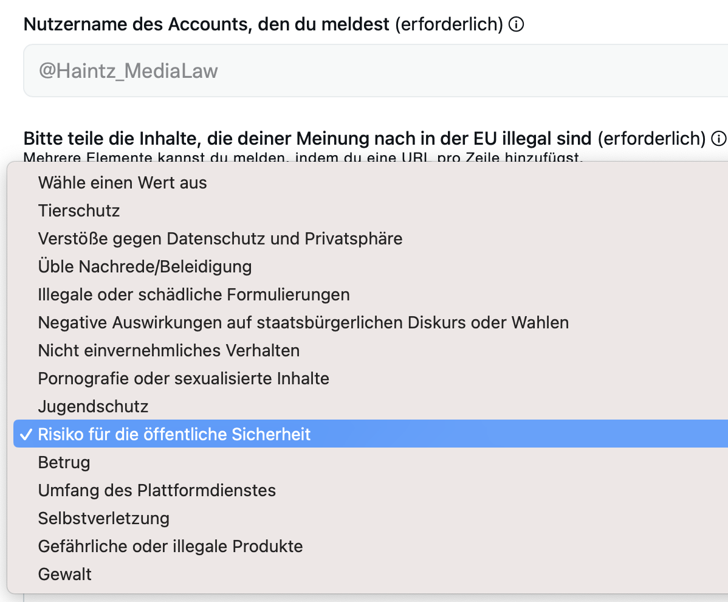Select Illegale oder schädliche Formulierungen
Screen dimensions: 728x602
click(x=194, y=294)
